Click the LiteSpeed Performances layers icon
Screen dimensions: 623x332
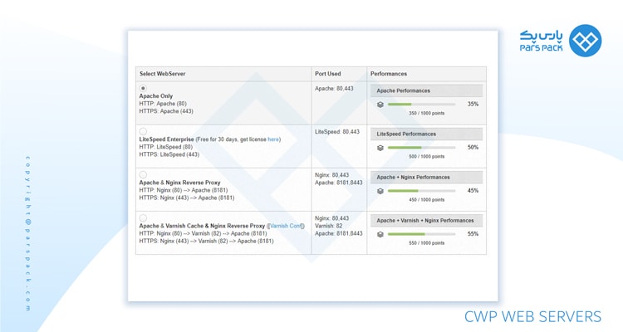point(380,148)
